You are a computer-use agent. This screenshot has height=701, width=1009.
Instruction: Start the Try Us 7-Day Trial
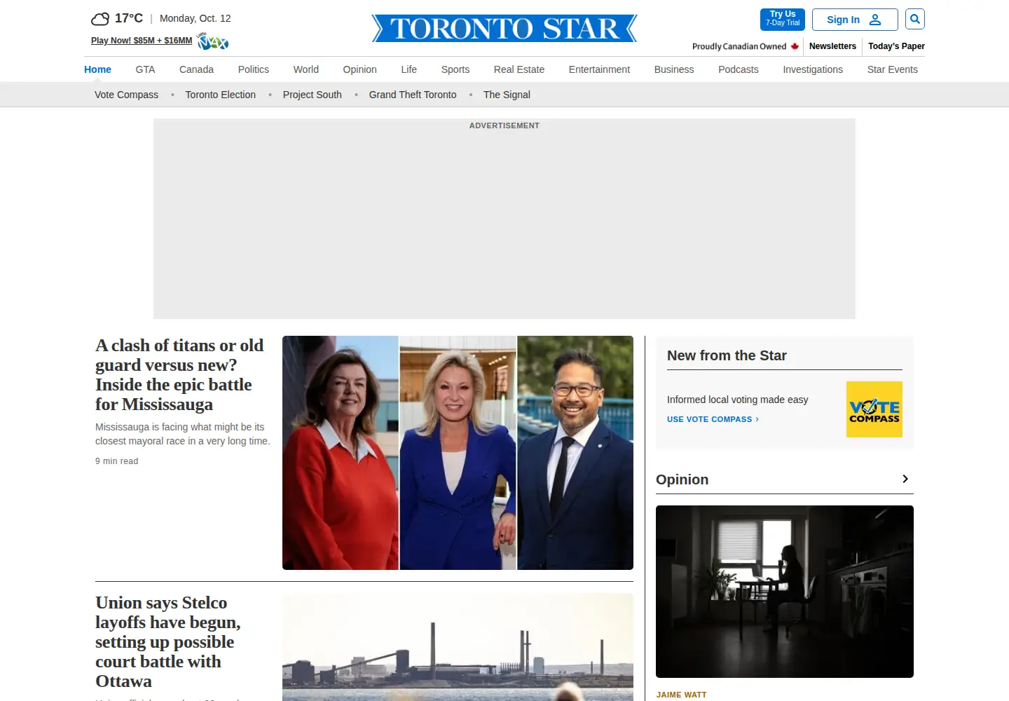[x=783, y=19]
